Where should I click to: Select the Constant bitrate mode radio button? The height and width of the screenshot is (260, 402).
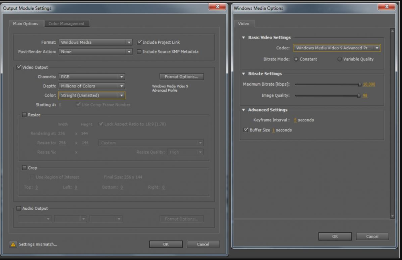[x=296, y=59]
